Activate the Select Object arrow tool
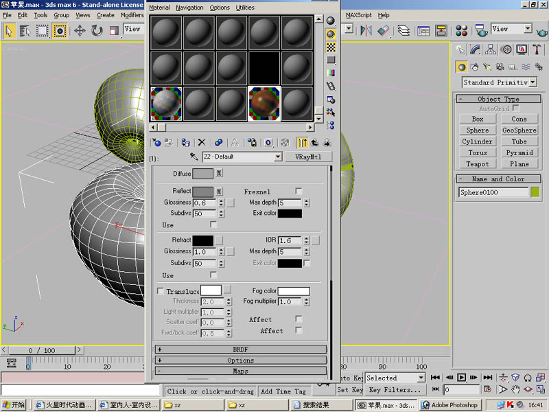Viewport: 549px width, 412px height. click(x=9, y=31)
